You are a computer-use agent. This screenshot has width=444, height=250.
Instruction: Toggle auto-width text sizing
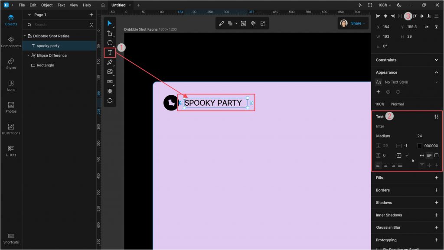click(x=422, y=156)
